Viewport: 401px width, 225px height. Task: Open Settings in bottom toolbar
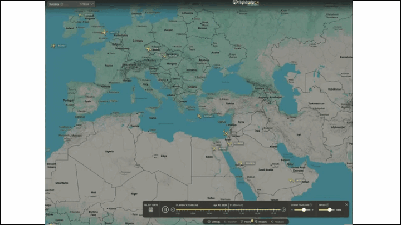[214, 222]
